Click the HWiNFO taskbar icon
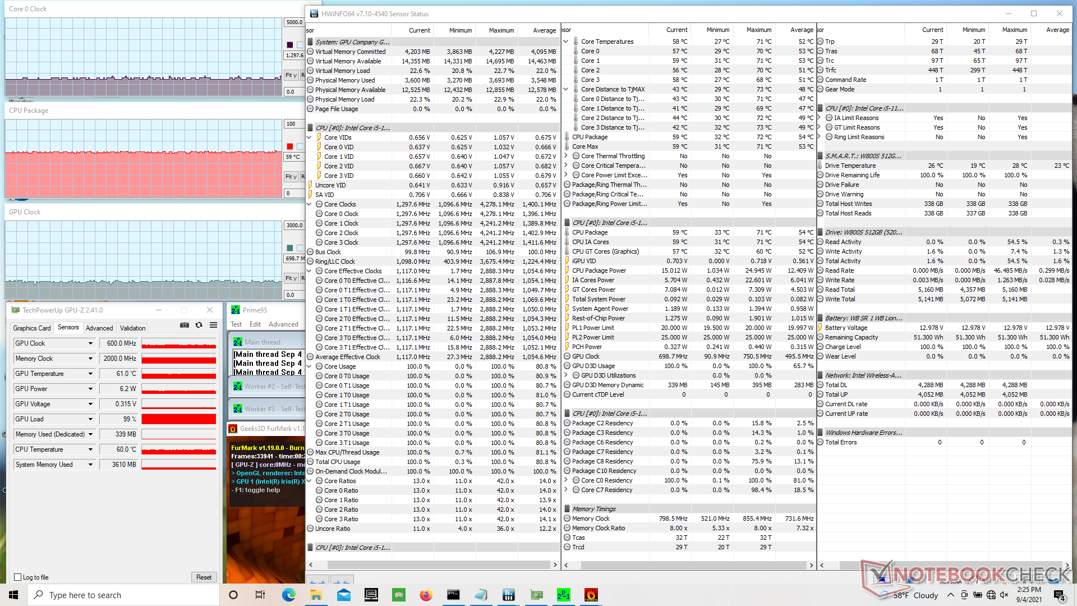This screenshot has width=1077, height=606. coord(508,595)
